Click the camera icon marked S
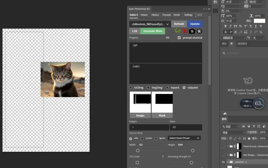The height and width of the screenshot is (168, 268). pos(192,31)
